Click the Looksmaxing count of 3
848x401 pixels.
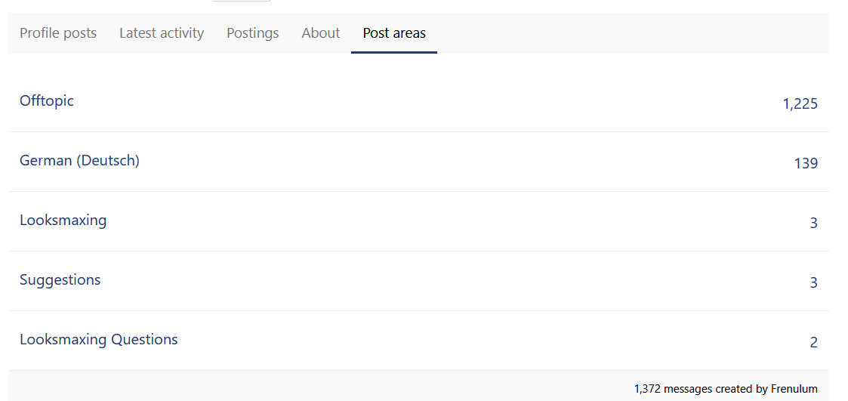[813, 224]
